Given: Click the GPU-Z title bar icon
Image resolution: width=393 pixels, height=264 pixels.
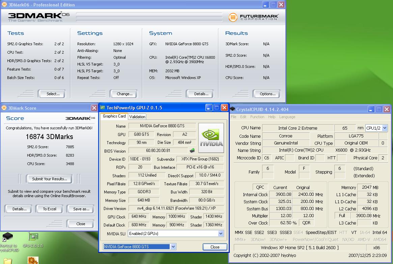Looking at the screenshot, I should point(103,108).
